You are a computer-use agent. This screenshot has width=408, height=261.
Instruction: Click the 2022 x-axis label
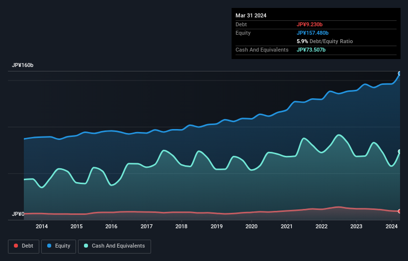[x=322, y=226]
